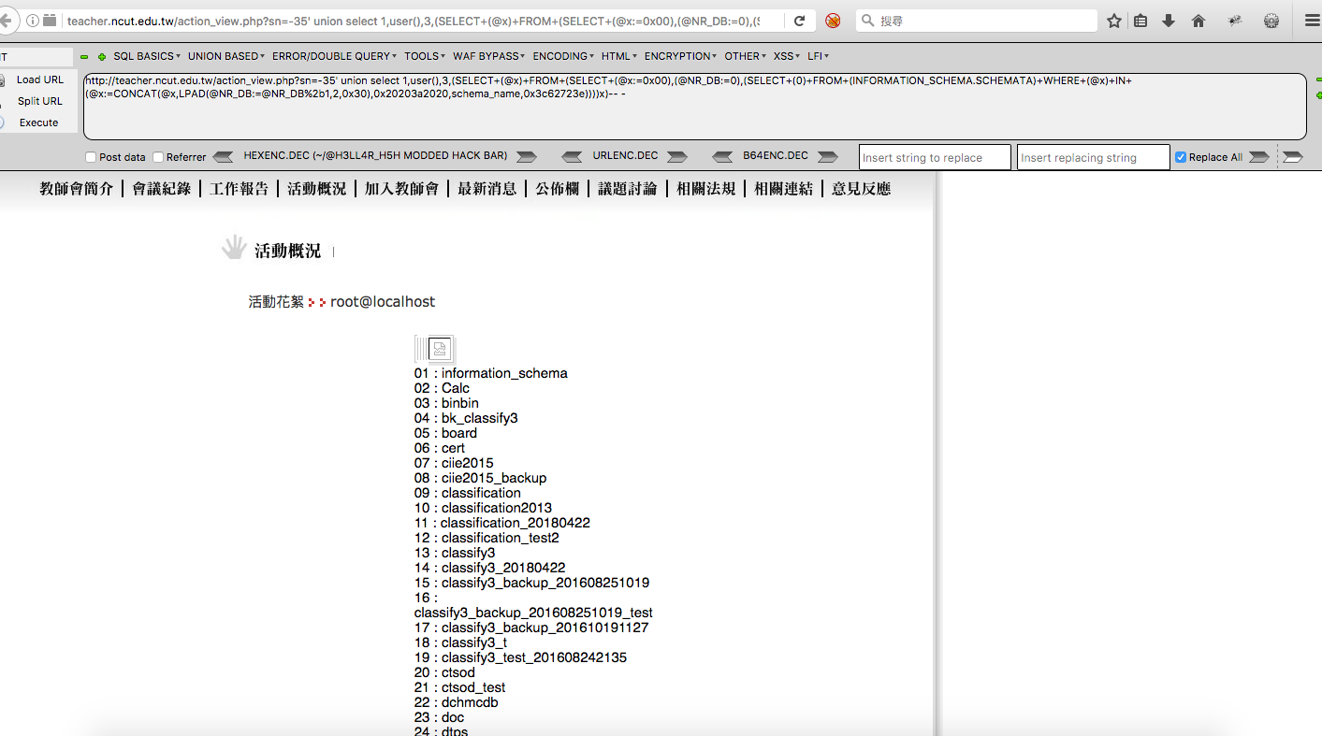Click the Execute button
1322x736 pixels.
point(39,123)
